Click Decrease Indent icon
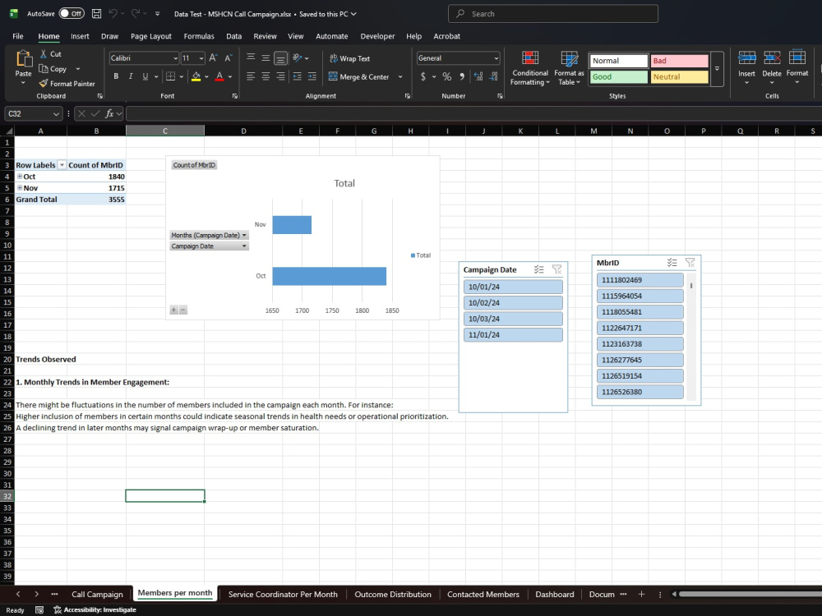The height and width of the screenshot is (616, 822). (x=298, y=76)
